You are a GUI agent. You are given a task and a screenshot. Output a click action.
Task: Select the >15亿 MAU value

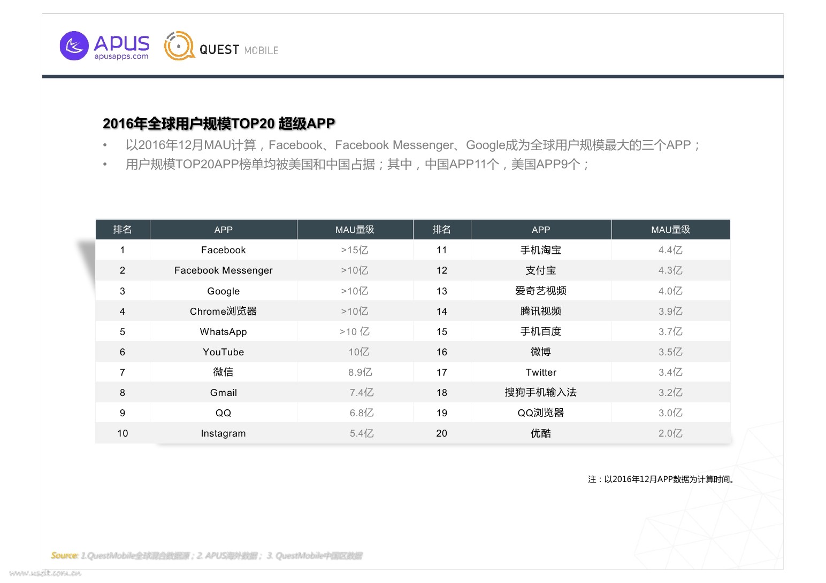355,250
